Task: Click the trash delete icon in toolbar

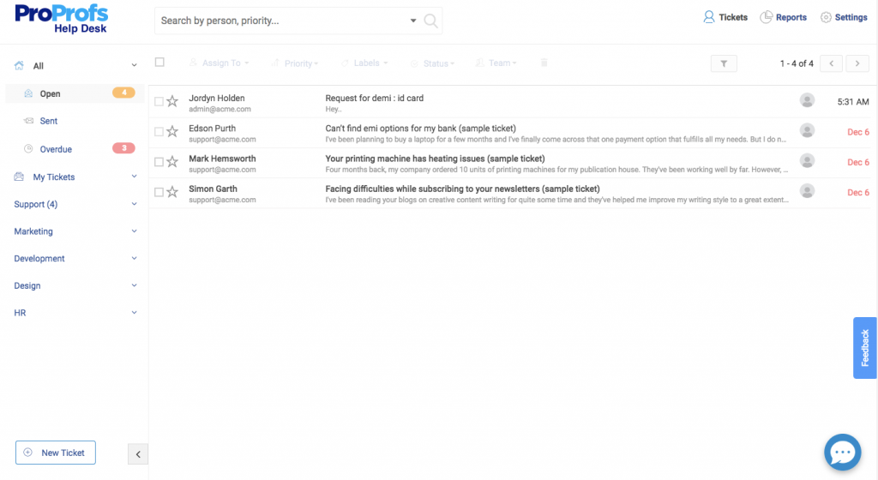Action: (x=544, y=63)
